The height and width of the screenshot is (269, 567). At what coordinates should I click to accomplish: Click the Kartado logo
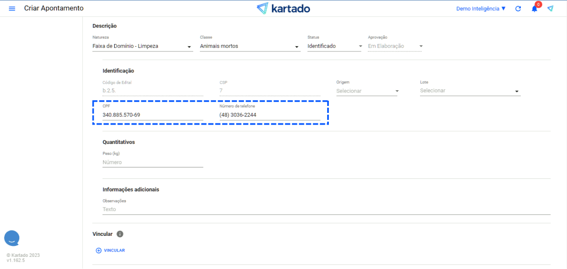283,9
